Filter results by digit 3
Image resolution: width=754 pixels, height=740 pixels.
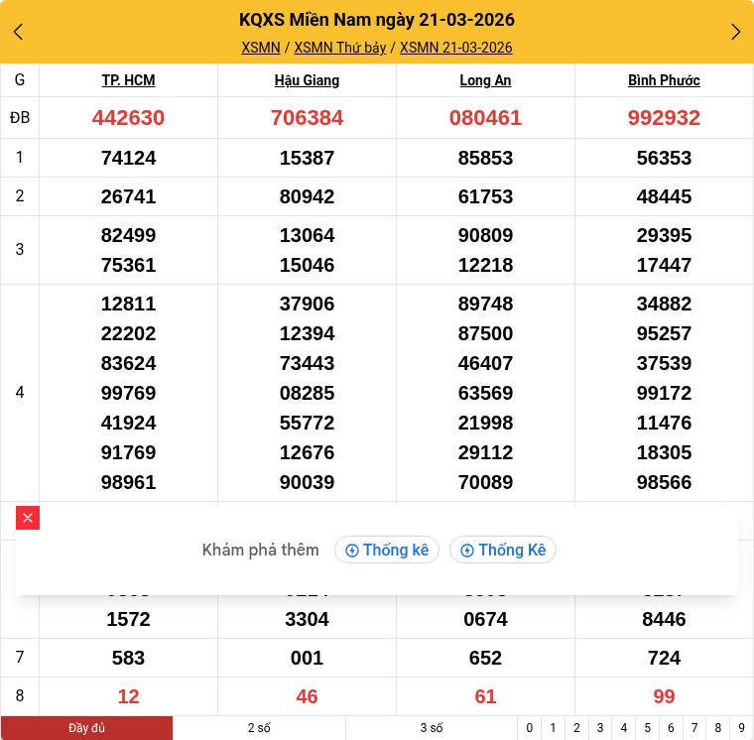pyautogui.click(x=600, y=728)
